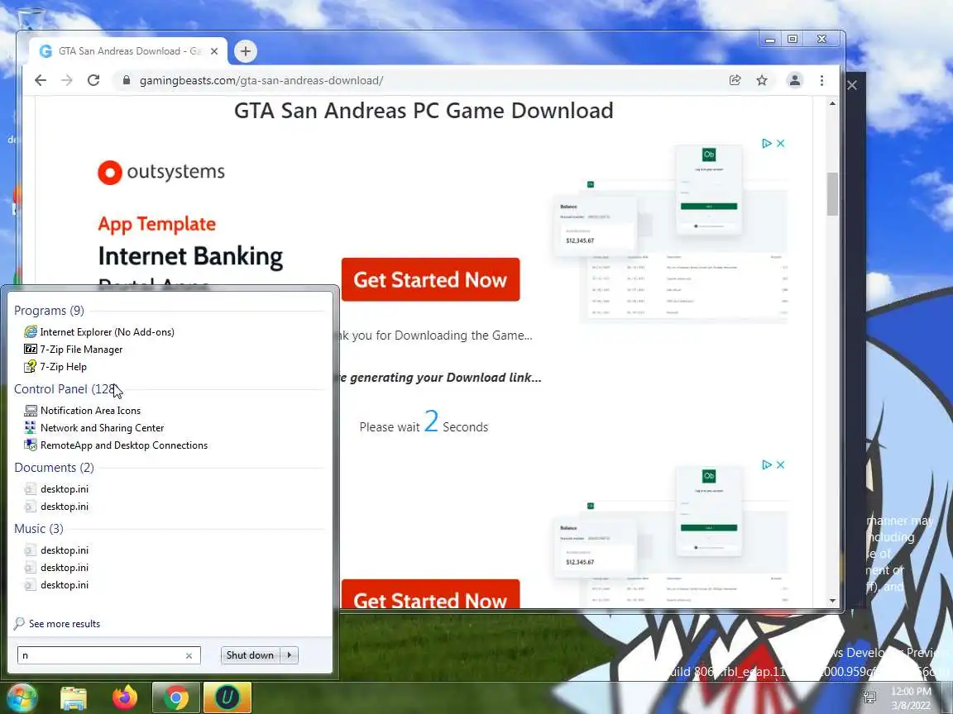Close the top ad with X icon
Image resolution: width=953 pixels, height=714 pixels.
(780, 143)
